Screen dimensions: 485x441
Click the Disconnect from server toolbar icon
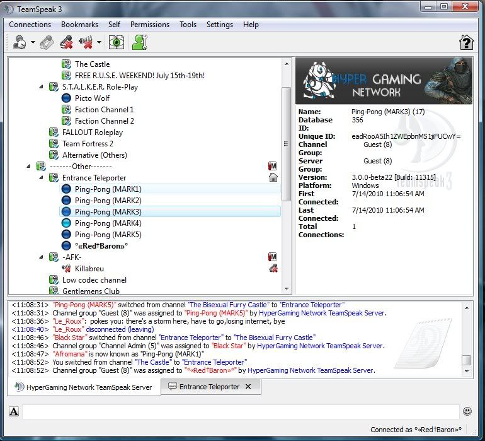47,42
